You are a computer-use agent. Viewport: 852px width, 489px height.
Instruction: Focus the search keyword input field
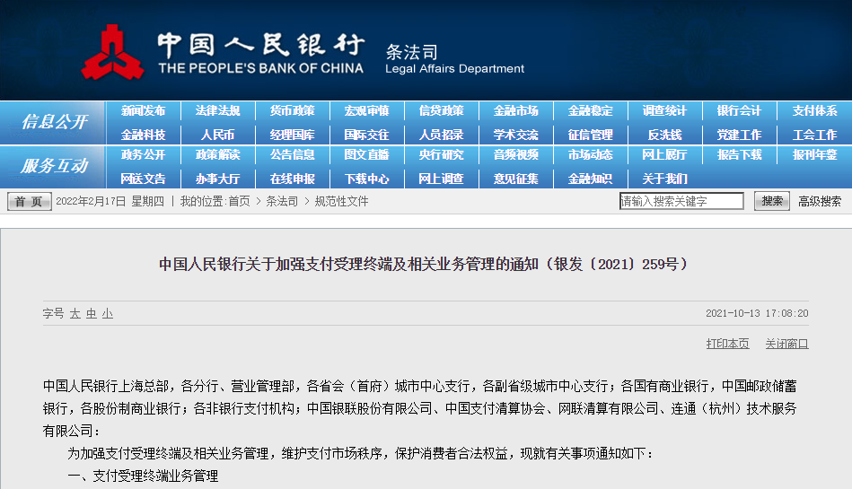click(x=681, y=201)
